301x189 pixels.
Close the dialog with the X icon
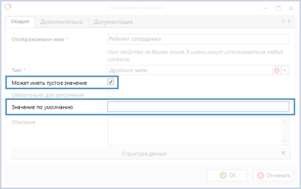291,8
